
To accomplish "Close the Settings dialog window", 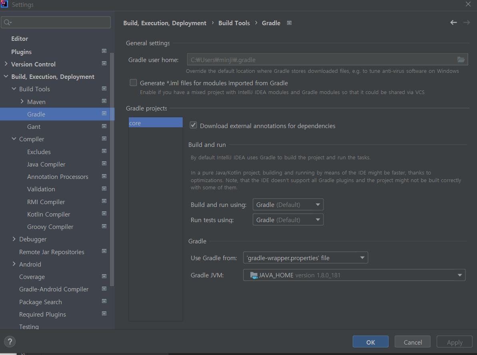I will point(468,4).
